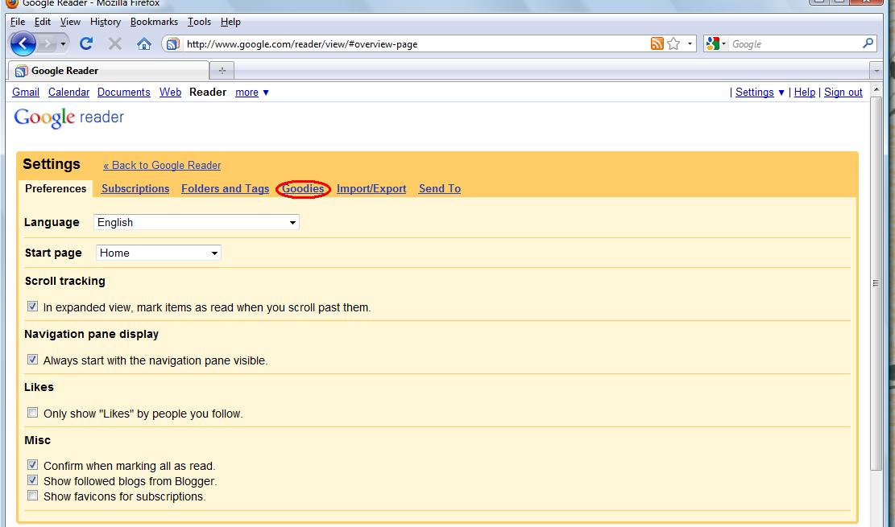This screenshot has height=527, width=895.
Task: Go to Gmail link
Action: click(x=26, y=93)
